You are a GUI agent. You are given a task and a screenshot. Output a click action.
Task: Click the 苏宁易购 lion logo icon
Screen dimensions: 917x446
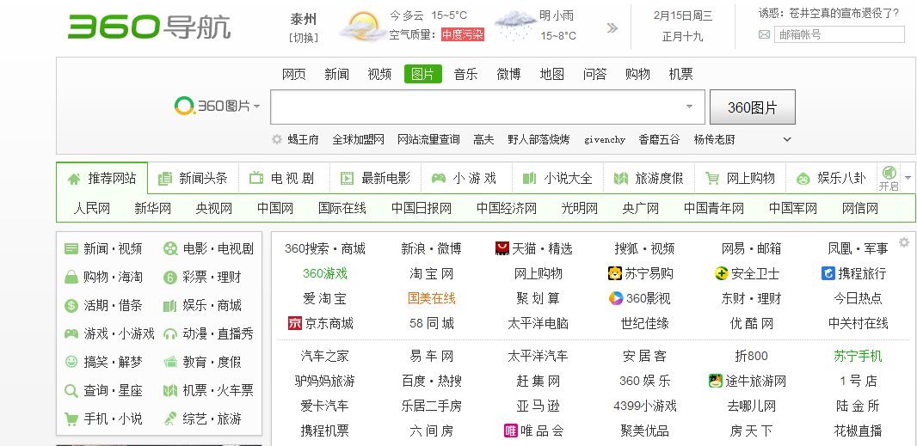point(615,273)
